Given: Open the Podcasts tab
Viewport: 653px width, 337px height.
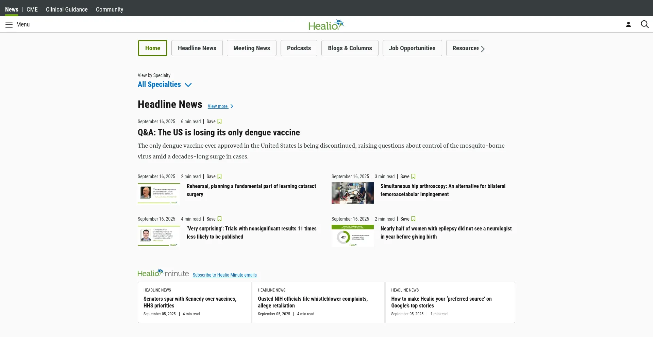Looking at the screenshot, I should 299,48.
